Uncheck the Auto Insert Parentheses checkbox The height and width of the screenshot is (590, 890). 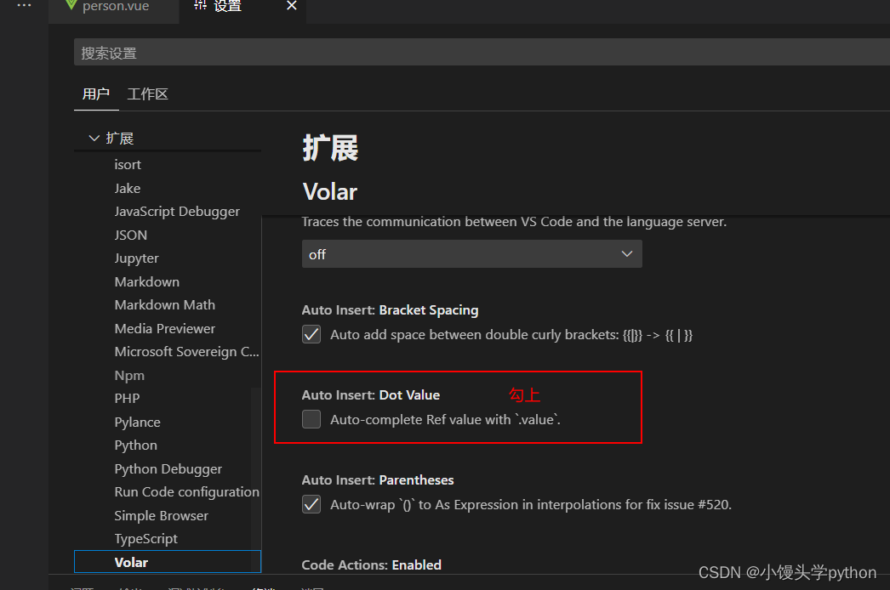coord(311,504)
